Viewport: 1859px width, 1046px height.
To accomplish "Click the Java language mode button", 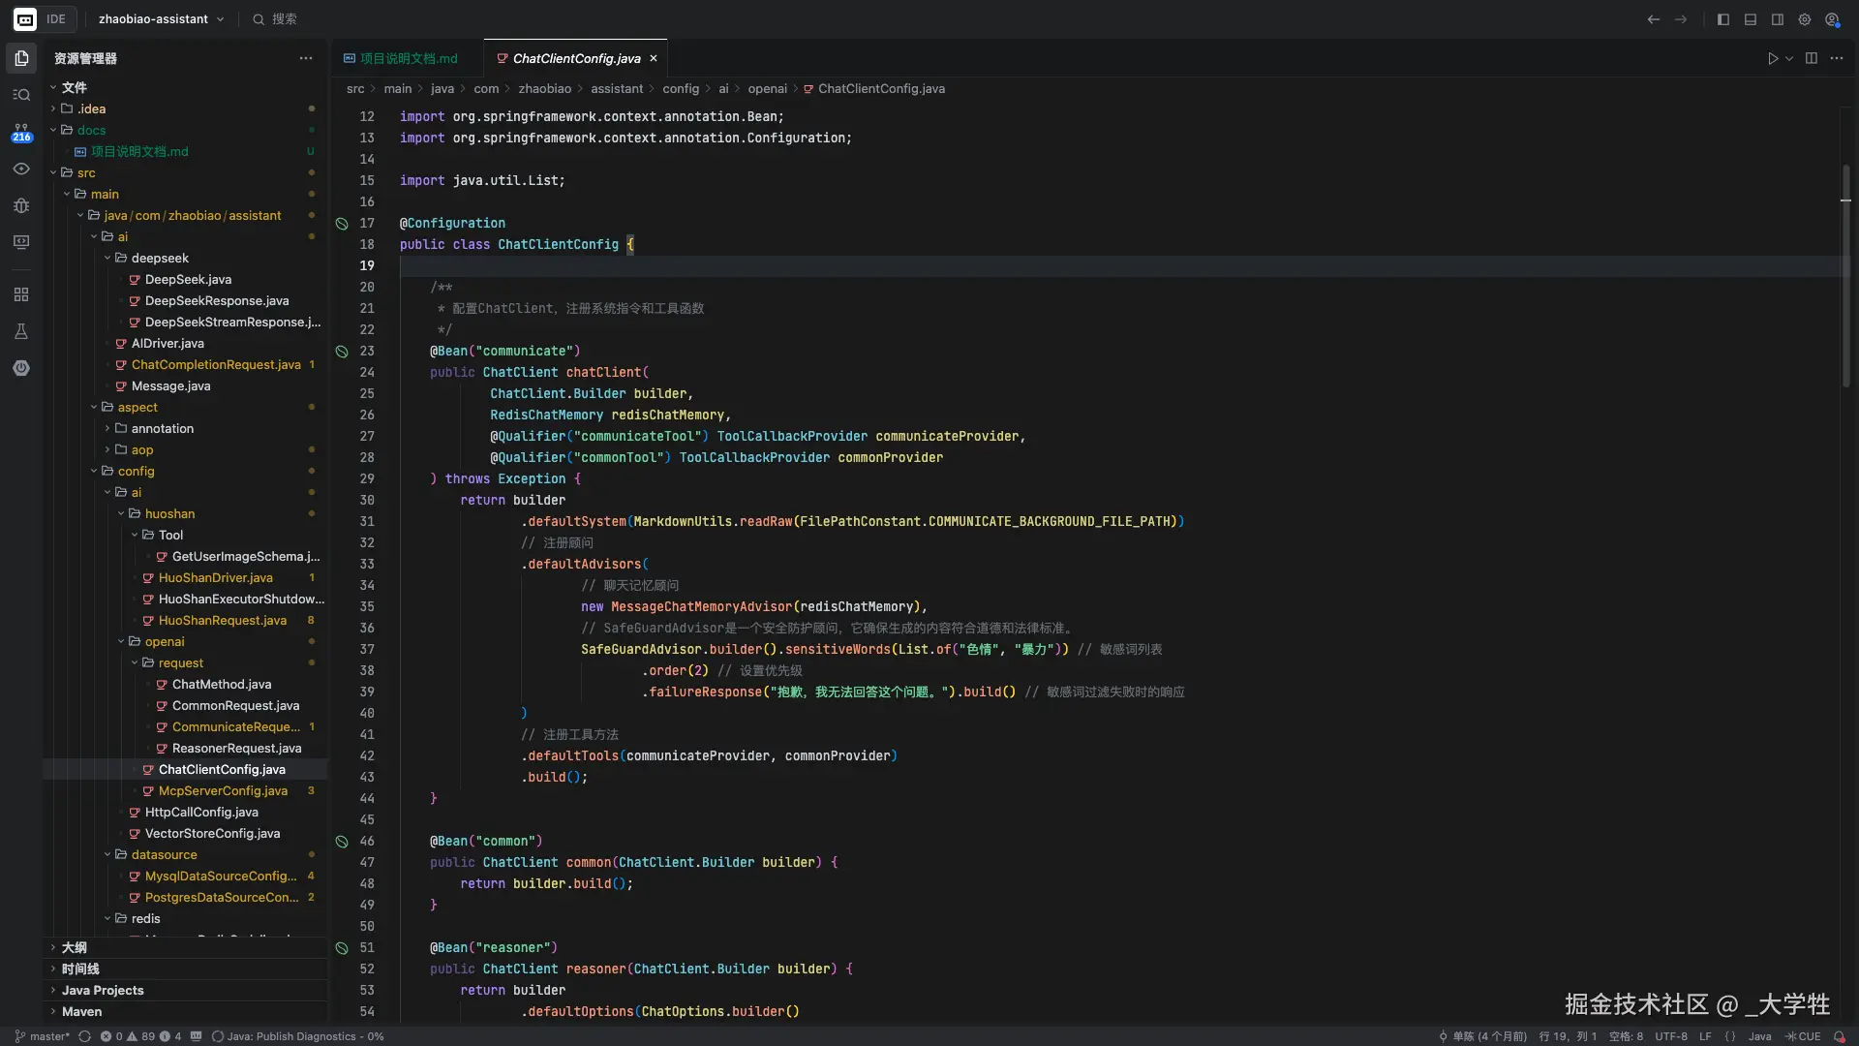I will (1759, 1036).
